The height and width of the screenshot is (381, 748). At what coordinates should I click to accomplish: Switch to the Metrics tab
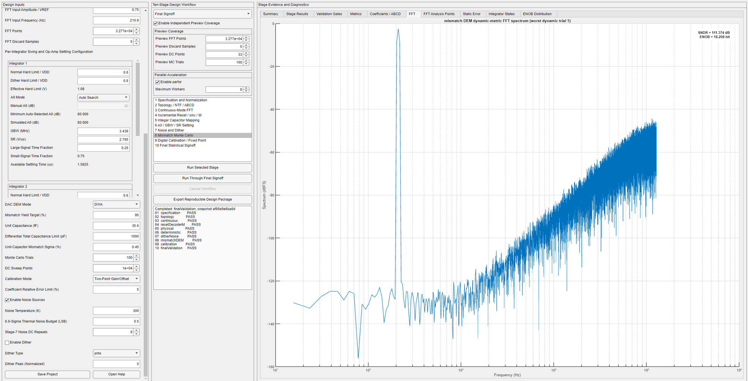356,14
